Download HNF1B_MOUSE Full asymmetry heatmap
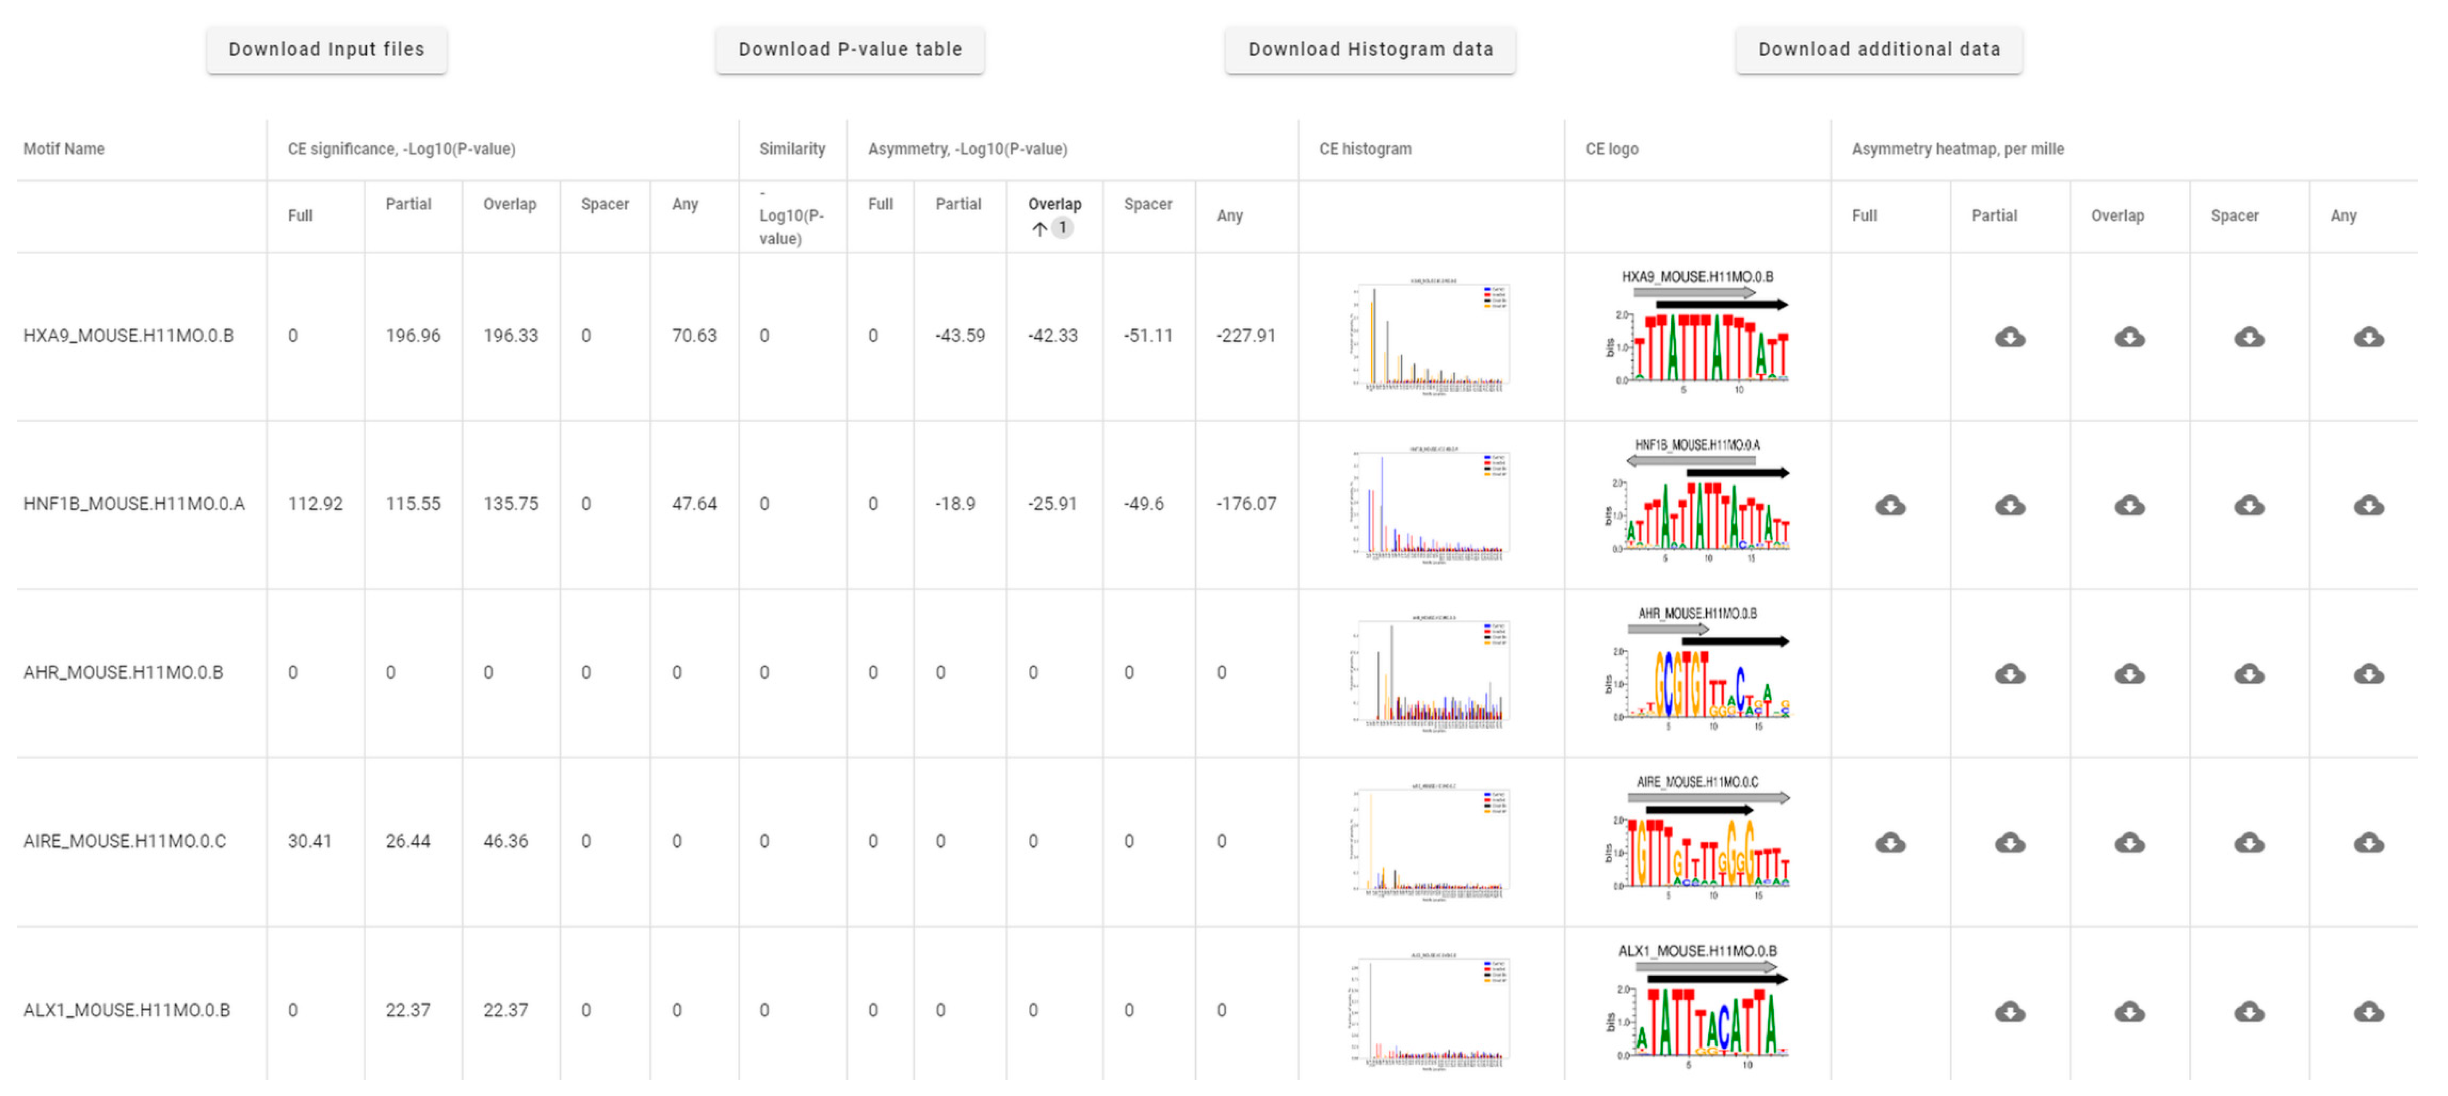Viewport: 2448px width, 1096px height. 1889,505
